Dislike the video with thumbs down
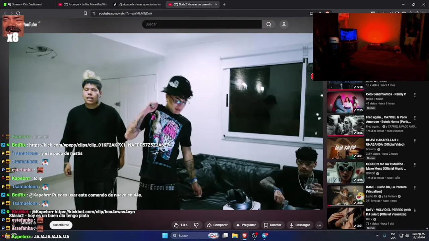Viewport: 429px width, 241px height. coord(196,225)
